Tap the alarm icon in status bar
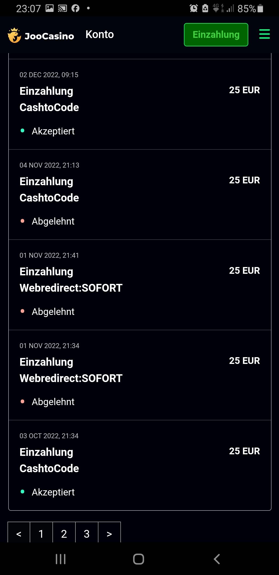 tap(193, 9)
